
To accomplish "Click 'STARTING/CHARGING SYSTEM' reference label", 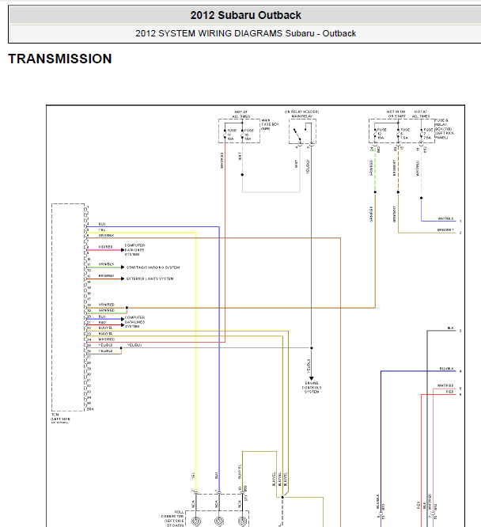I will [153, 267].
